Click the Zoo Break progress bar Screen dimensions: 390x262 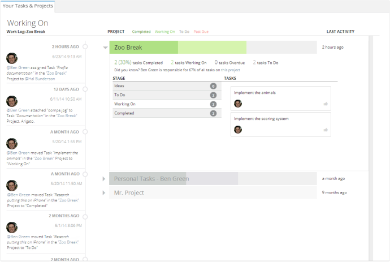point(213,48)
